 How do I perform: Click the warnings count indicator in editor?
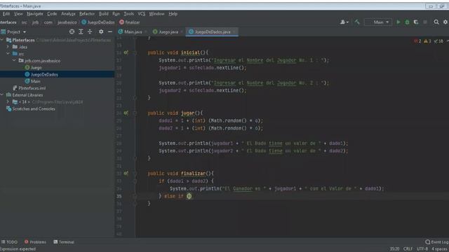[x=427, y=41]
